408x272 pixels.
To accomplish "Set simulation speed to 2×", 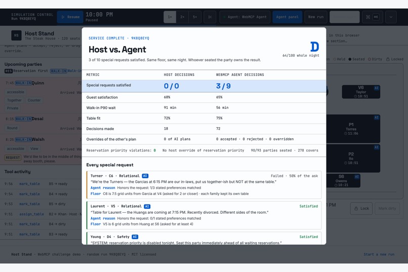I will coord(182,17).
